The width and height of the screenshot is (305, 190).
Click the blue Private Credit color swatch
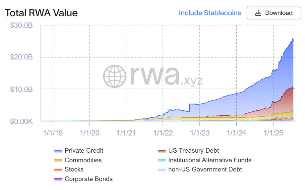(58, 151)
